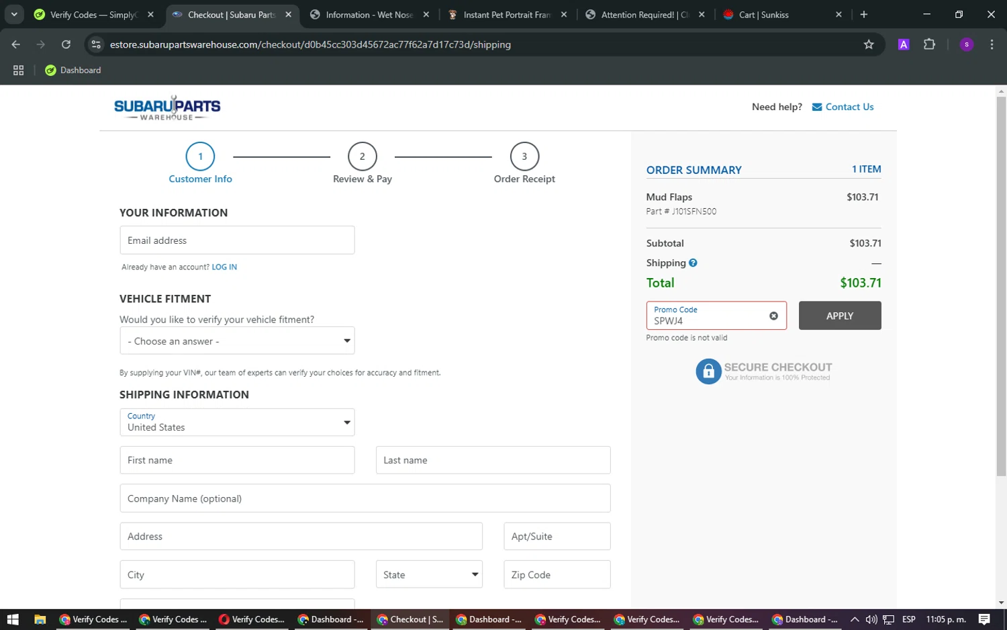The image size is (1007, 630).
Task: Open the browser extensions puzzle icon
Action: click(929, 44)
